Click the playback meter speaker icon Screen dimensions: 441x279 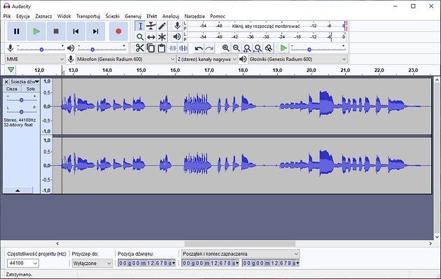tap(177, 36)
